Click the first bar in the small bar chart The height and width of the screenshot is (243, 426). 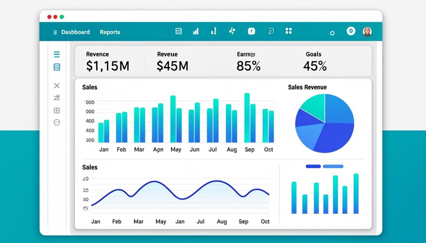pos(294,198)
